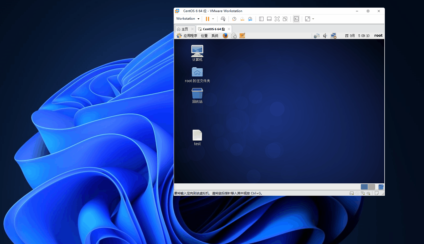Open the CentOS trash applet in bottom panel

coord(381,187)
